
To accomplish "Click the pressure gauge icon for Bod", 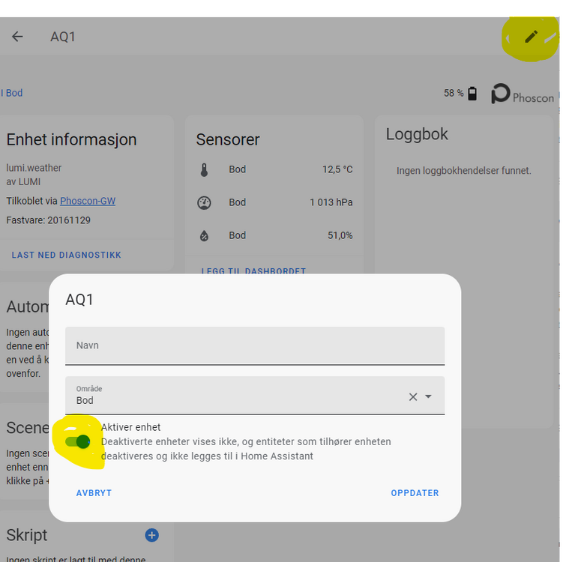I will pos(204,202).
